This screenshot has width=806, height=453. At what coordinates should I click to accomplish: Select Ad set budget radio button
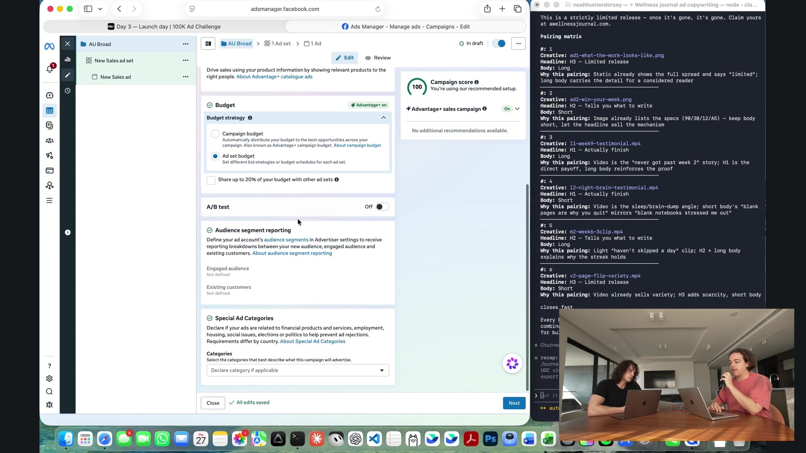coord(215,156)
